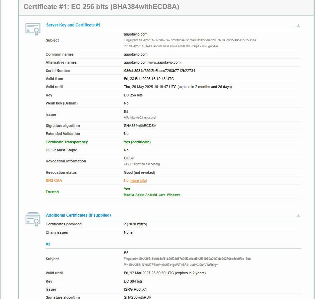This screenshot has width=331, height=299.
Task: Click the Mozilla trust store label
Action: tap(129, 195)
